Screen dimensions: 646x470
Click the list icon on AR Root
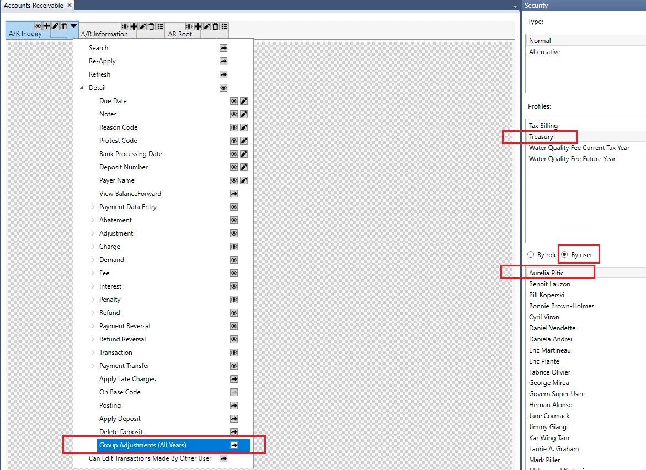coord(225,26)
